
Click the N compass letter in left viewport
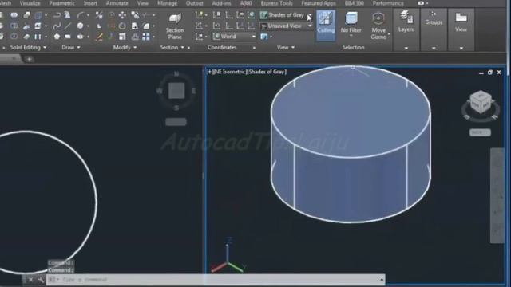[176, 74]
